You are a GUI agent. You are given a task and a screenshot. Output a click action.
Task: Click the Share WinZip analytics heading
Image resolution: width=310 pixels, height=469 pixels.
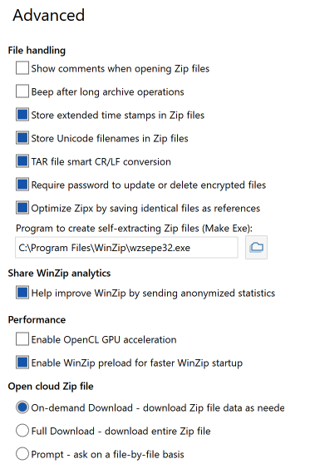coord(59,273)
